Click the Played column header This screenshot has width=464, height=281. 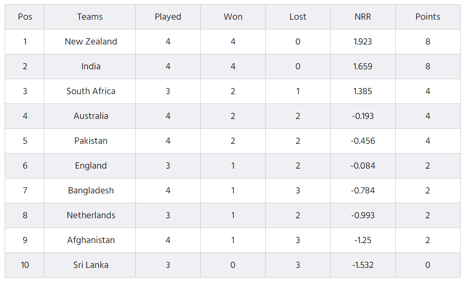pyautogui.click(x=168, y=17)
